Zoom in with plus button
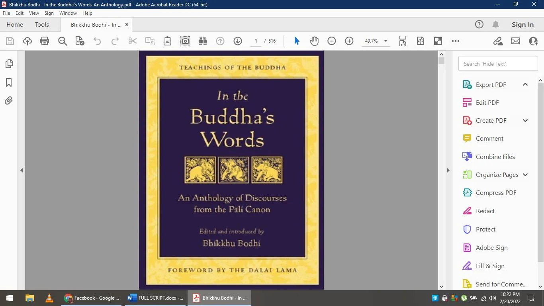 tap(349, 41)
